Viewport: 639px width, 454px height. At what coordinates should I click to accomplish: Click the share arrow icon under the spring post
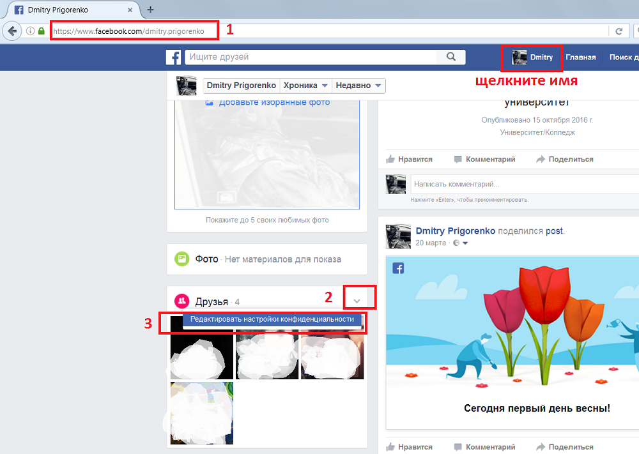click(541, 447)
